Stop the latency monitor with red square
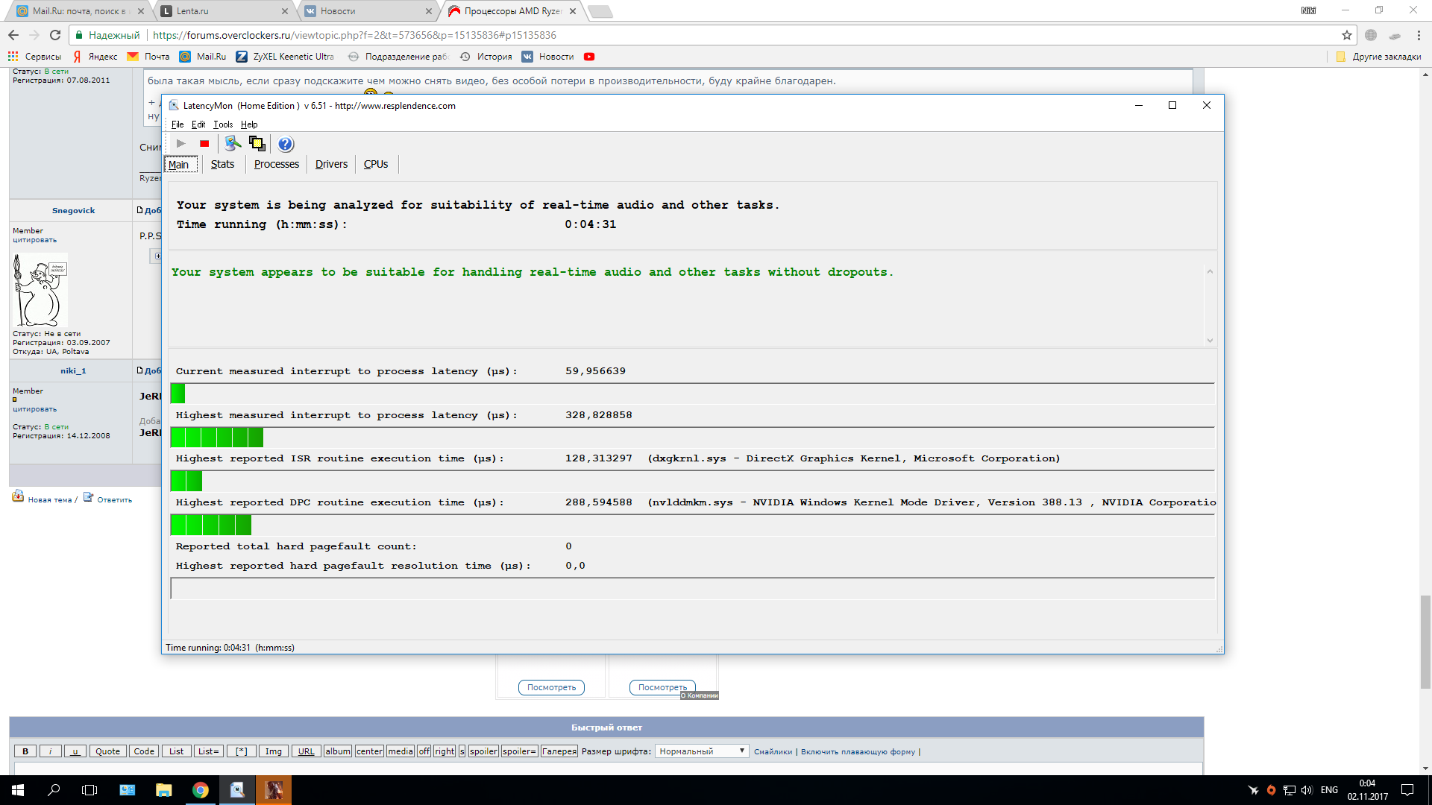Viewport: 1432px width, 805px height. click(204, 144)
